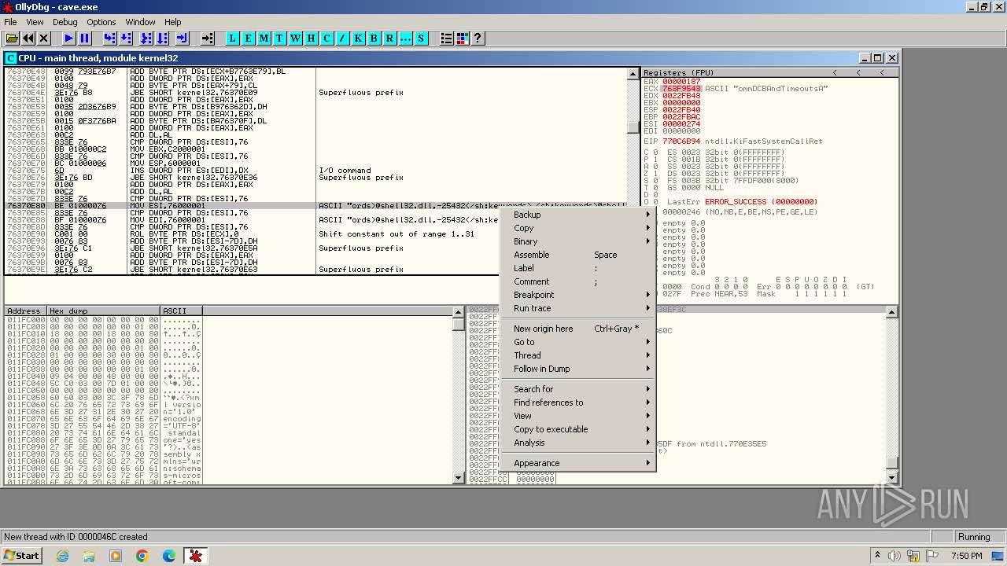Screen dimensions: 1007x566
Task: Click the Trace into toolbar icon
Action: 146,38
